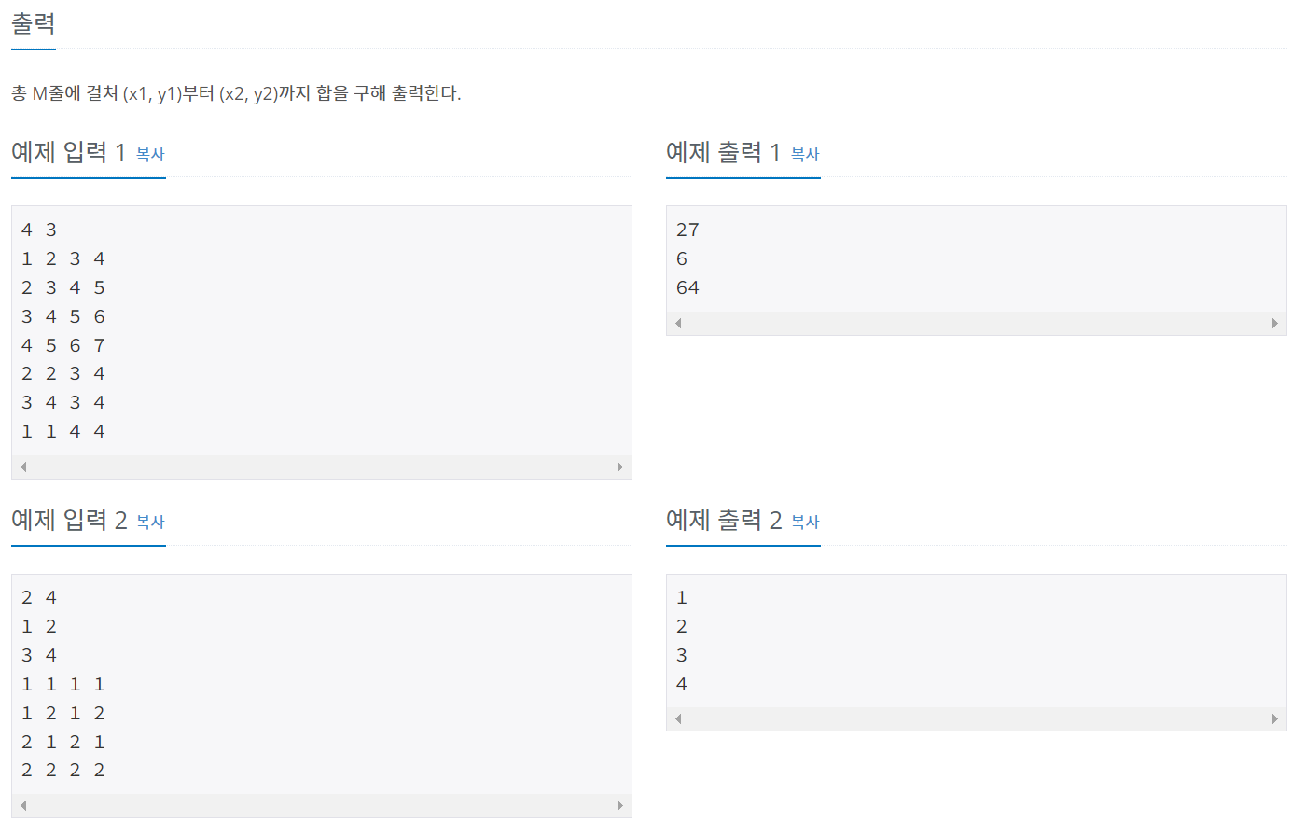Click the left scroll arrow under sample input 2
Image resolution: width=1305 pixels, height=836 pixels.
pyautogui.click(x=22, y=804)
